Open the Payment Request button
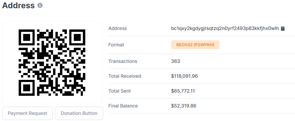Screen dimensions: 295x121 coord(27,113)
